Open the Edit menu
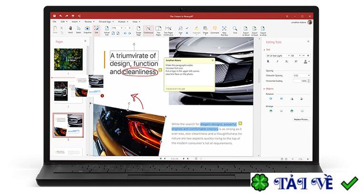The height and width of the screenshot is (195, 362). [x=64, y=22]
